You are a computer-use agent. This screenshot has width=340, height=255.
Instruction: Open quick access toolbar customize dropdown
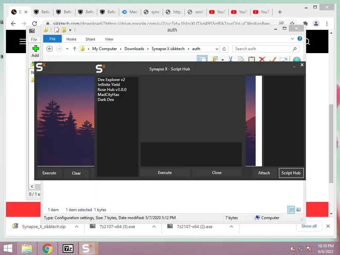[x=70, y=30]
